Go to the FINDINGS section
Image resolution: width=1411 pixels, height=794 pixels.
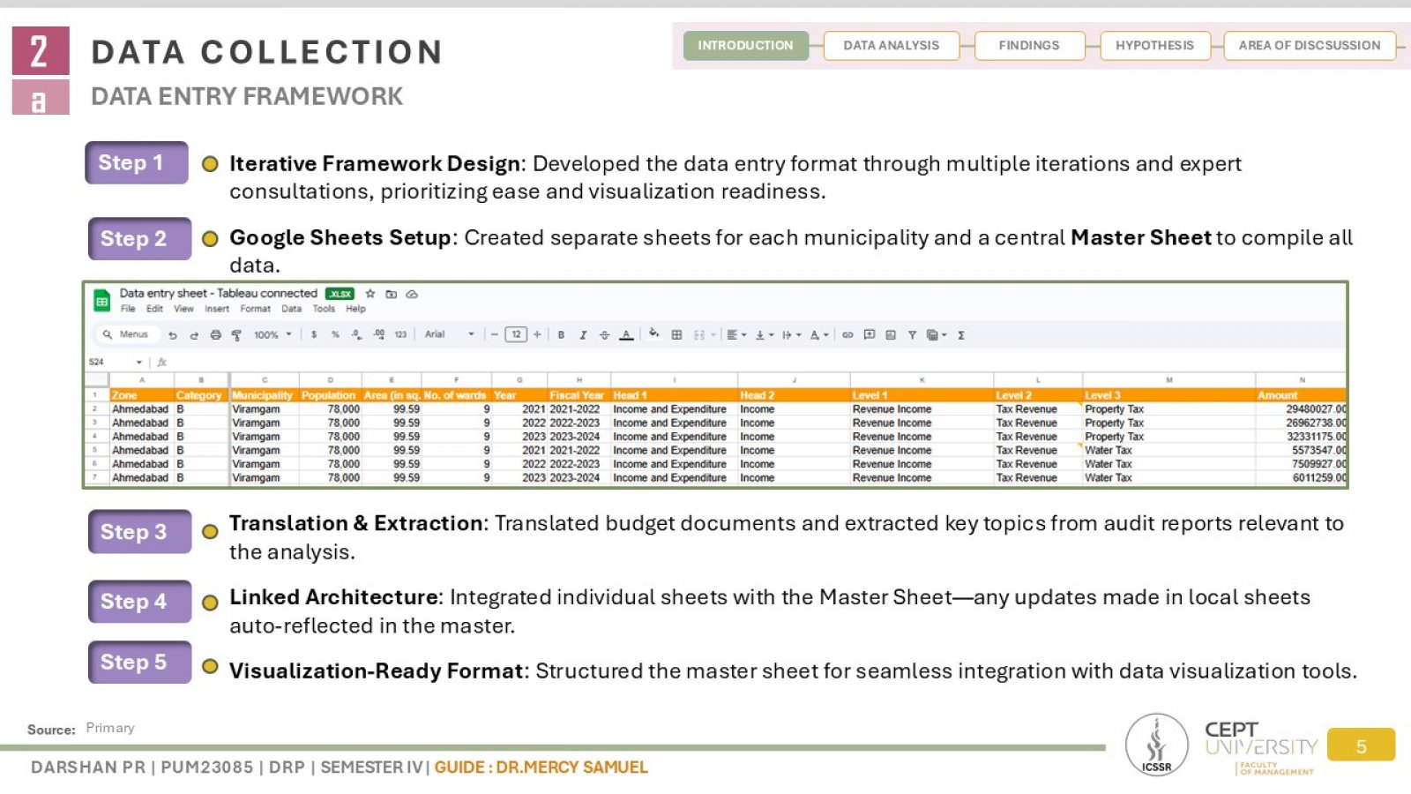(1029, 45)
